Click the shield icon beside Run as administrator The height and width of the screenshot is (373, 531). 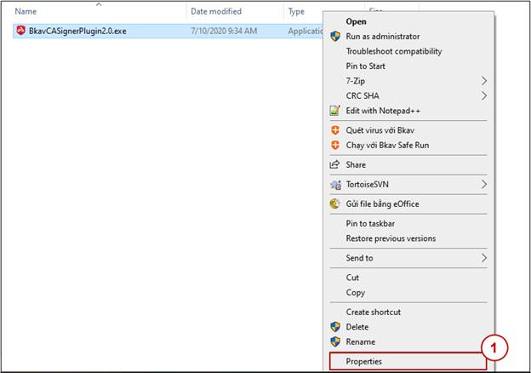(334, 37)
